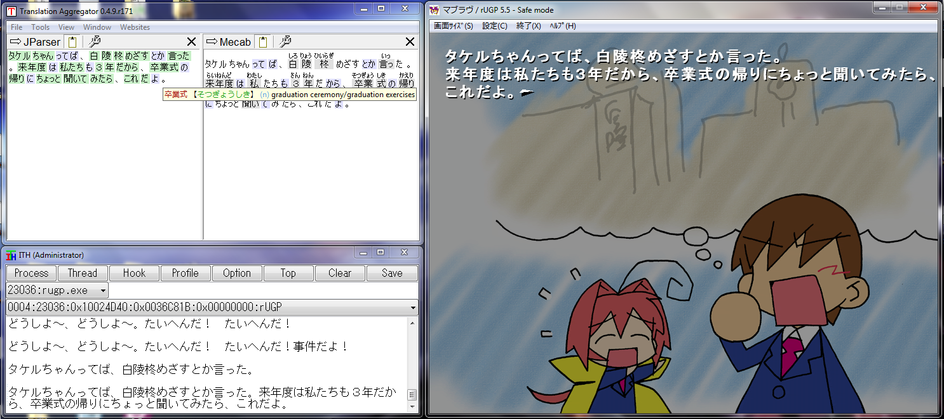Open the Window menu in Translation Aggregator
The image size is (944, 419).
(97, 27)
